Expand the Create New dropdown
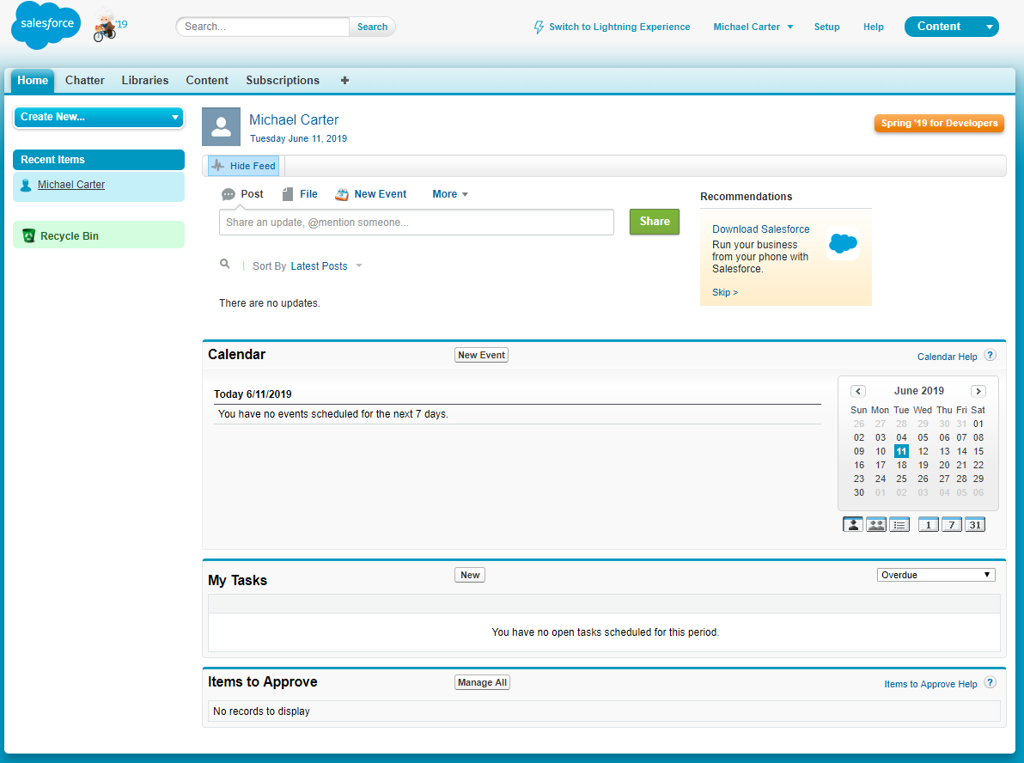 (x=99, y=117)
